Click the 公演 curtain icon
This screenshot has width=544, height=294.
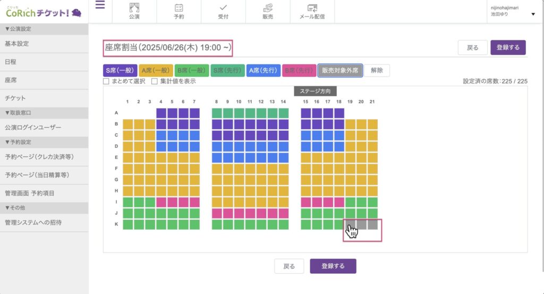pyautogui.click(x=134, y=7)
